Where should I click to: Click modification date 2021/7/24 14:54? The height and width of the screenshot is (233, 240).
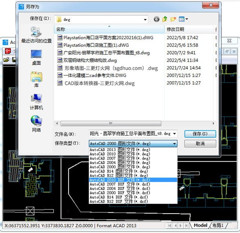tap(183, 68)
